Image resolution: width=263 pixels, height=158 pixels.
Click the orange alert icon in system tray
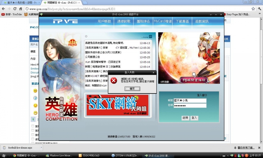[x=247, y=156]
